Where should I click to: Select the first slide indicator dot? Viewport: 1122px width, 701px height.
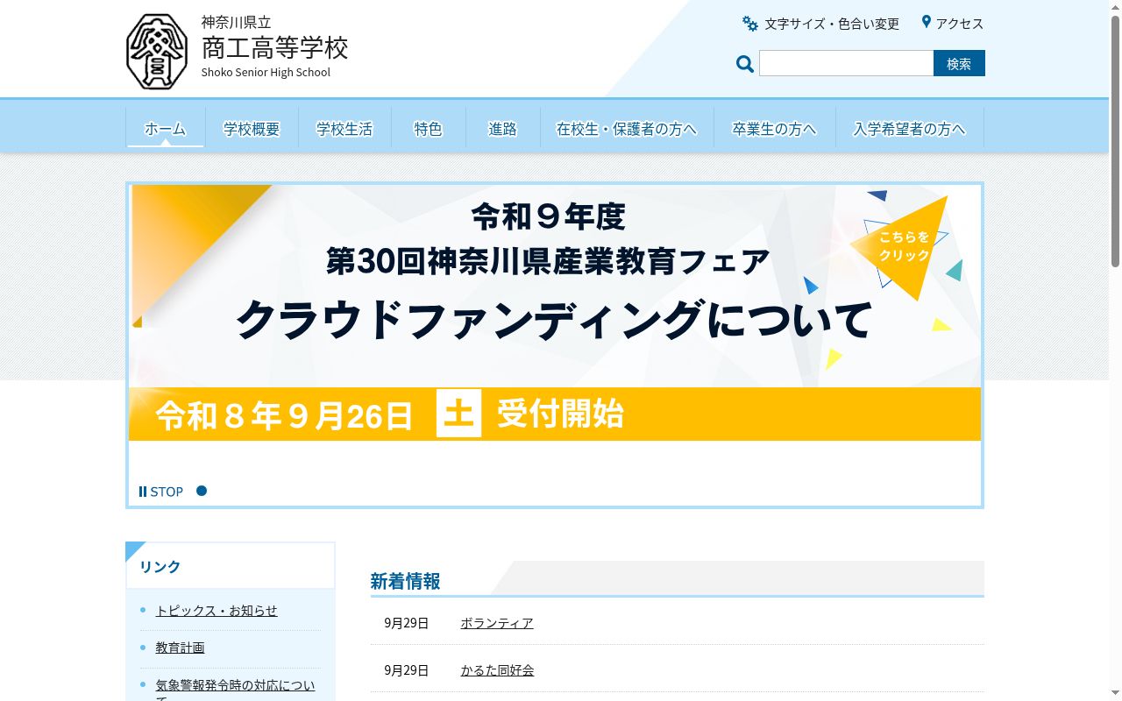pyautogui.click(x=202, y=491)
